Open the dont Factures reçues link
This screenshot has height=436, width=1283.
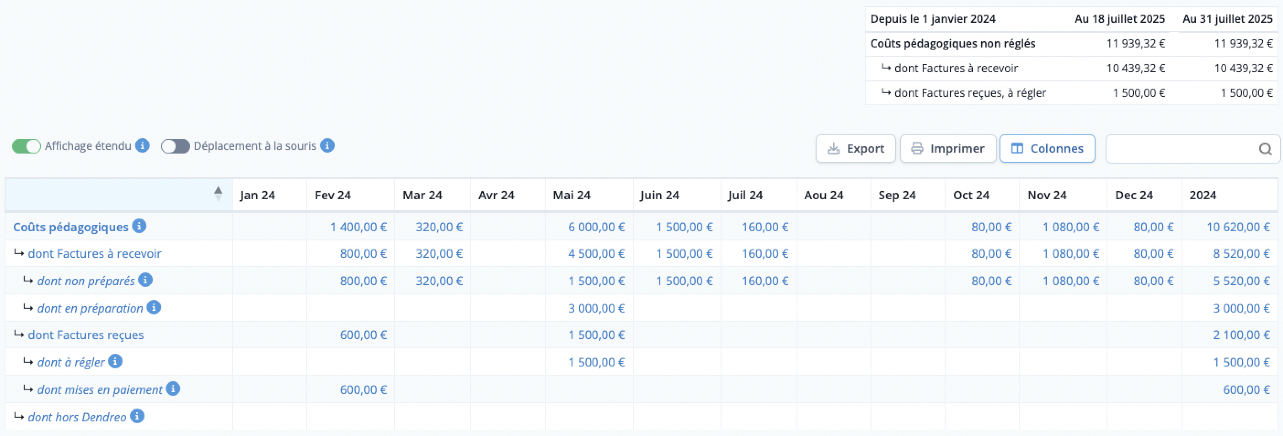coord(86,335)
